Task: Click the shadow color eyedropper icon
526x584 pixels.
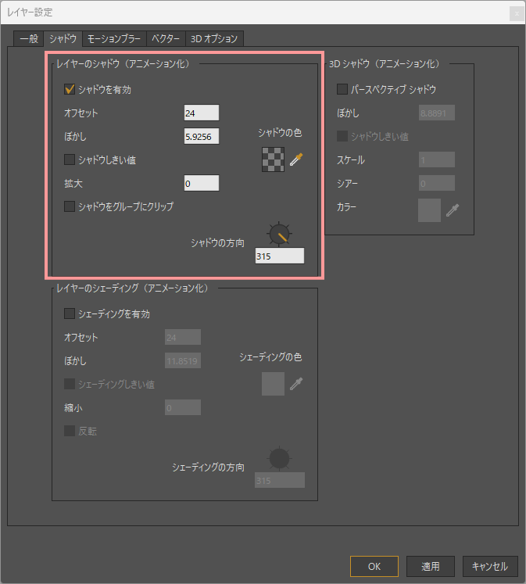Action: [296, 159]
